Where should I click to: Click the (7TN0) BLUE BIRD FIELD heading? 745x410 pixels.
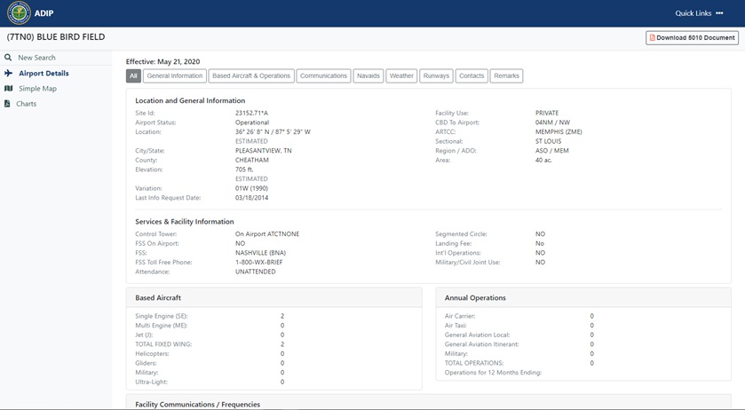coord(56,37)
